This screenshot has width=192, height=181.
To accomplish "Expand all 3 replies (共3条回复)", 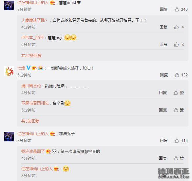I will (30, 121).
